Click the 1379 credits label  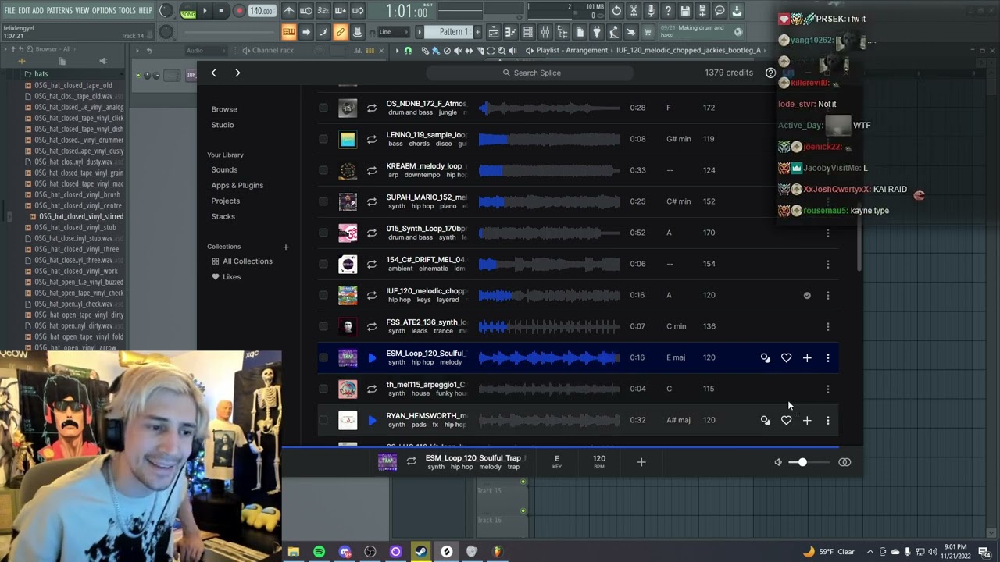coord(729,73)
